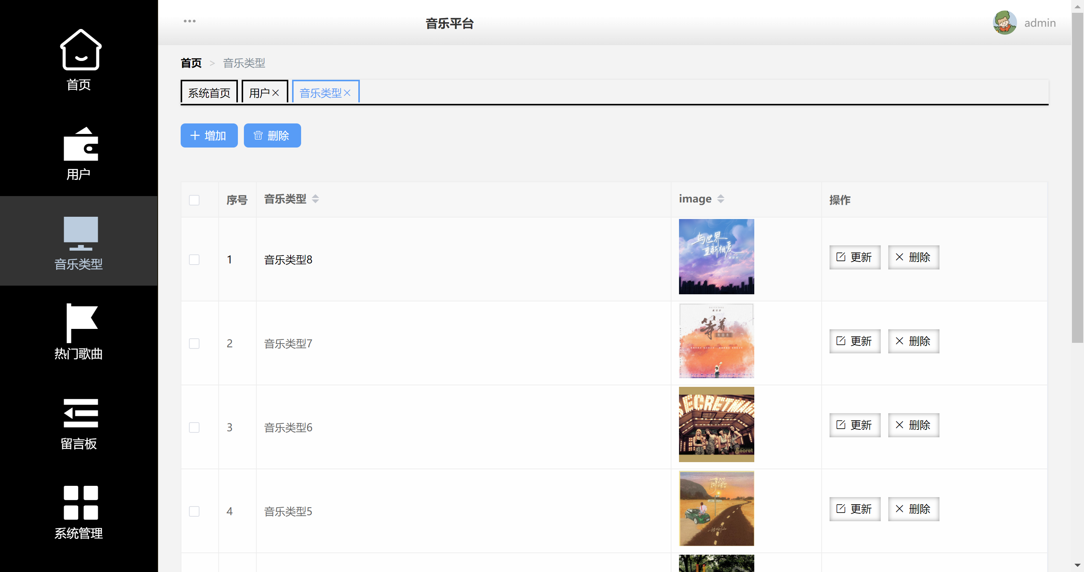Screen dimensions: 1084x572
Task: Sort by the 音乐类型 column arrows
Action: pos(315,199)
